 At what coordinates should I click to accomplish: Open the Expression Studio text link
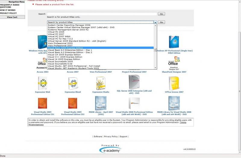pyautogui.click(x=101, y=92)
